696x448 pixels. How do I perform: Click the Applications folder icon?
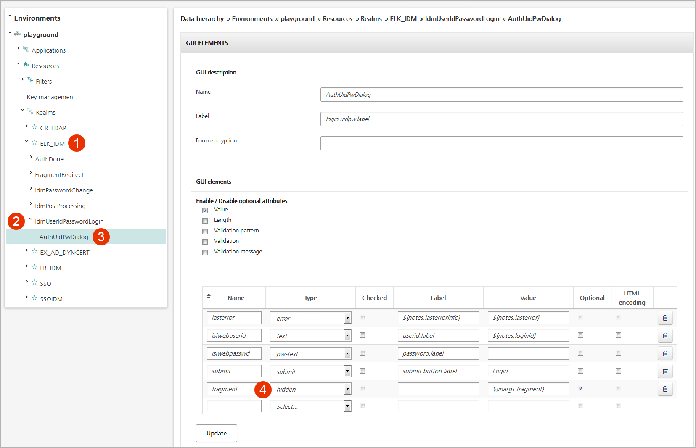point(26,49)
